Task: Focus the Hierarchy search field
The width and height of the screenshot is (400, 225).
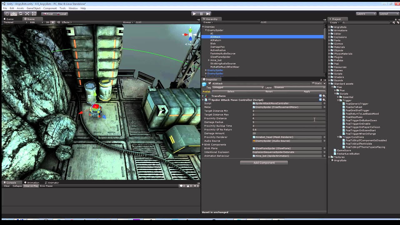Action: coord(292,22)
